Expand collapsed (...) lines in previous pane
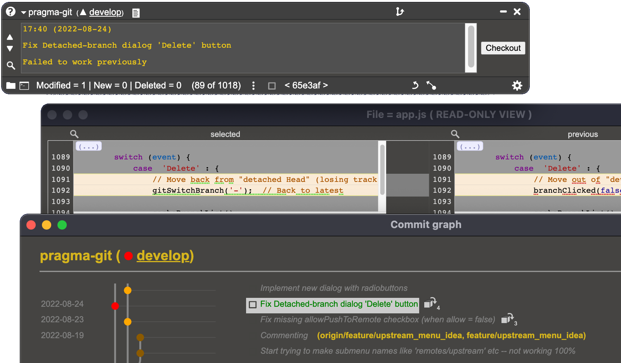The image size is (621, 363). (x=470, y=147)
